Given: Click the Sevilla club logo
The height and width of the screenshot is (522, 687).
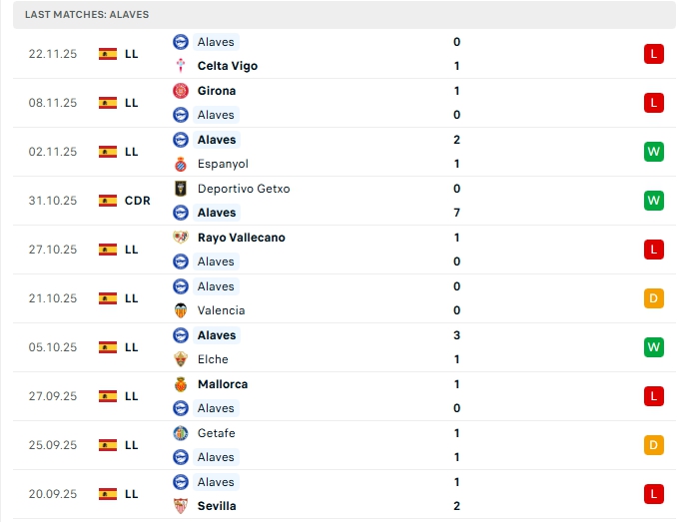Looking at the screenshot, I should 181,506.
